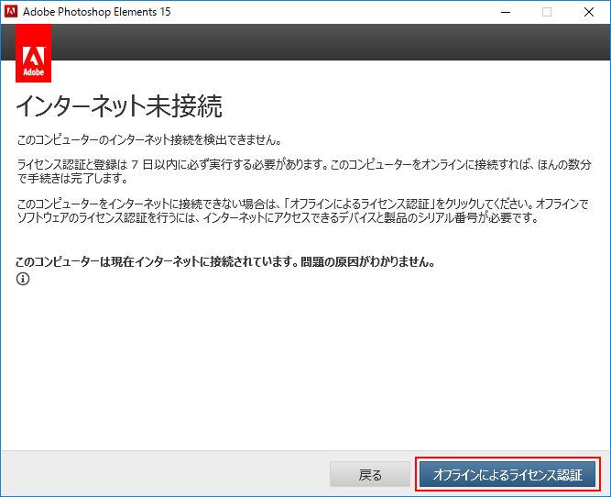Close the Adobe Photoshop Elements 15 window

(x=589, y=12)
